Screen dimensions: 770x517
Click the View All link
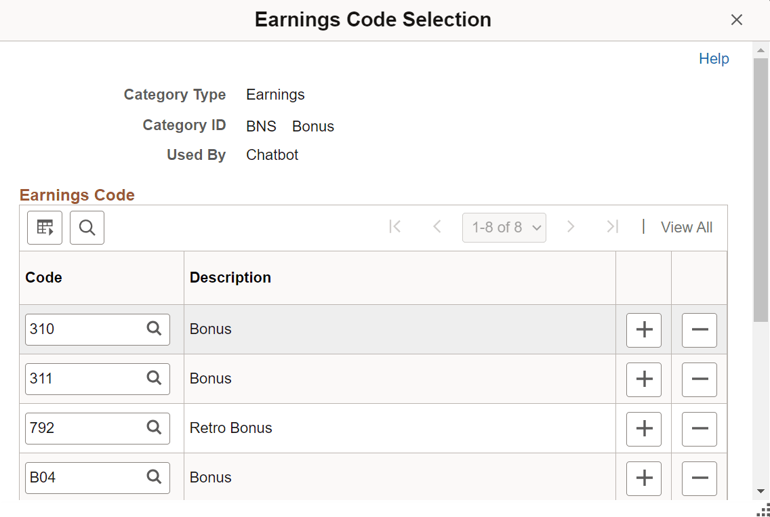(686, 227)
